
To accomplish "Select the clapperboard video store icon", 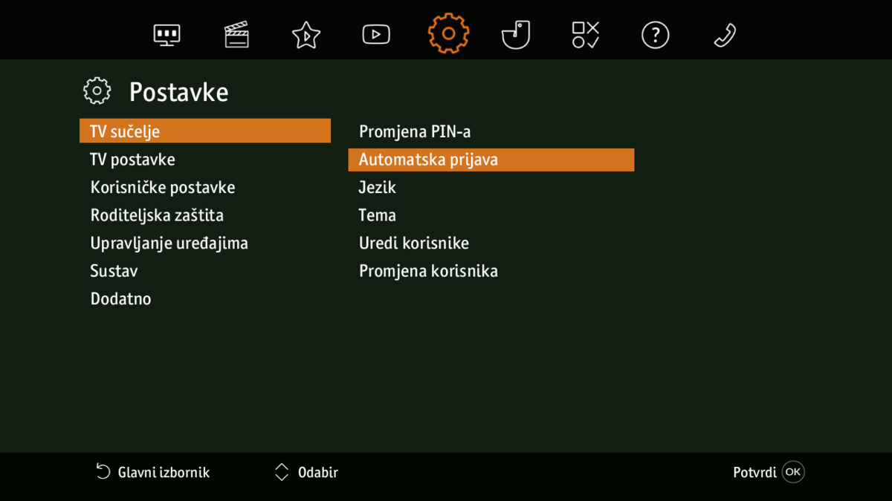I will click(236, 33).
